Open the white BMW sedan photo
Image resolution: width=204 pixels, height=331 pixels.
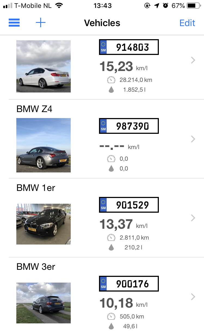(x=44, y=66)
